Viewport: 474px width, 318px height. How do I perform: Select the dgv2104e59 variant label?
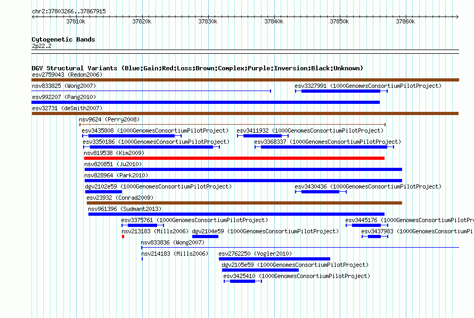(265, 231)
